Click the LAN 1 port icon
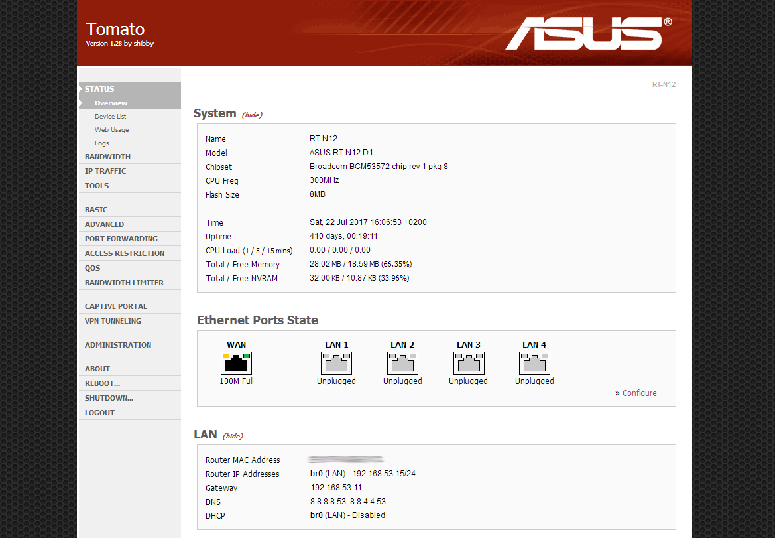 [x=336, y=363]
